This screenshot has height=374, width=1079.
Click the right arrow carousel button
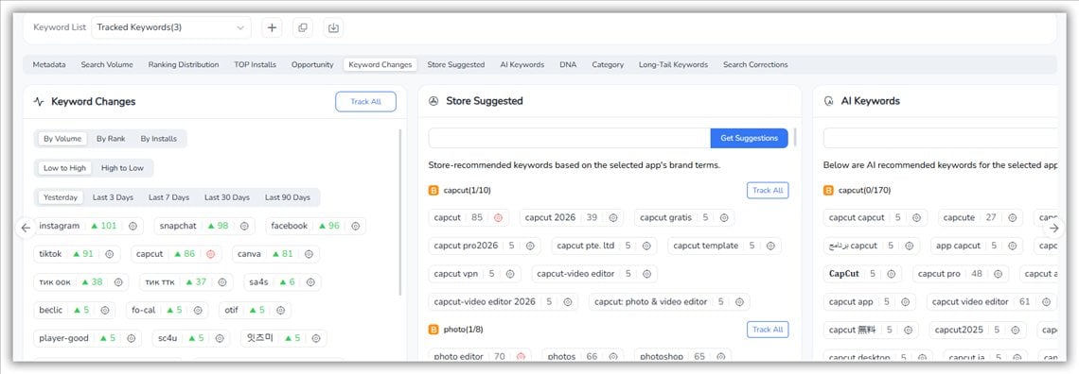(1054, 228)
